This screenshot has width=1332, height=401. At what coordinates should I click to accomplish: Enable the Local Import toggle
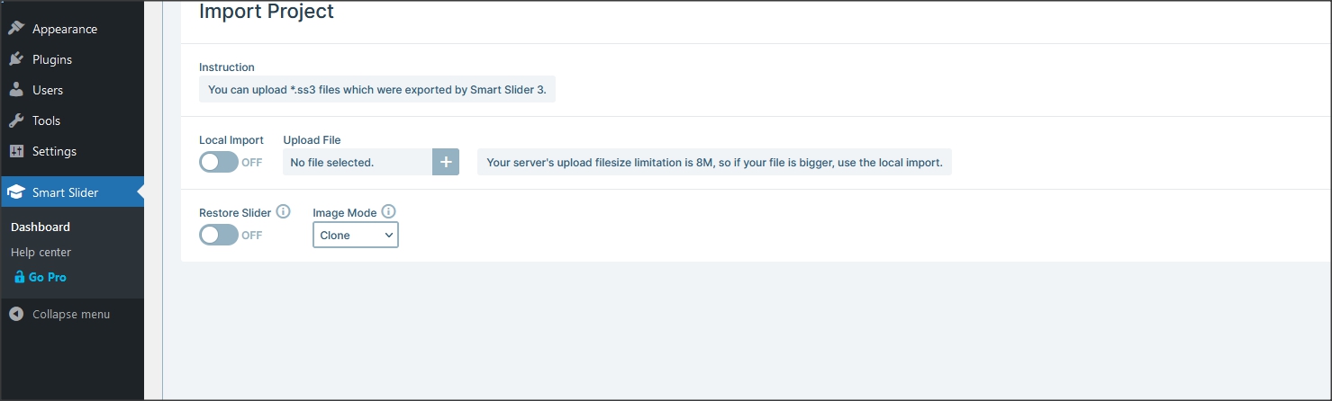[219, 163]
